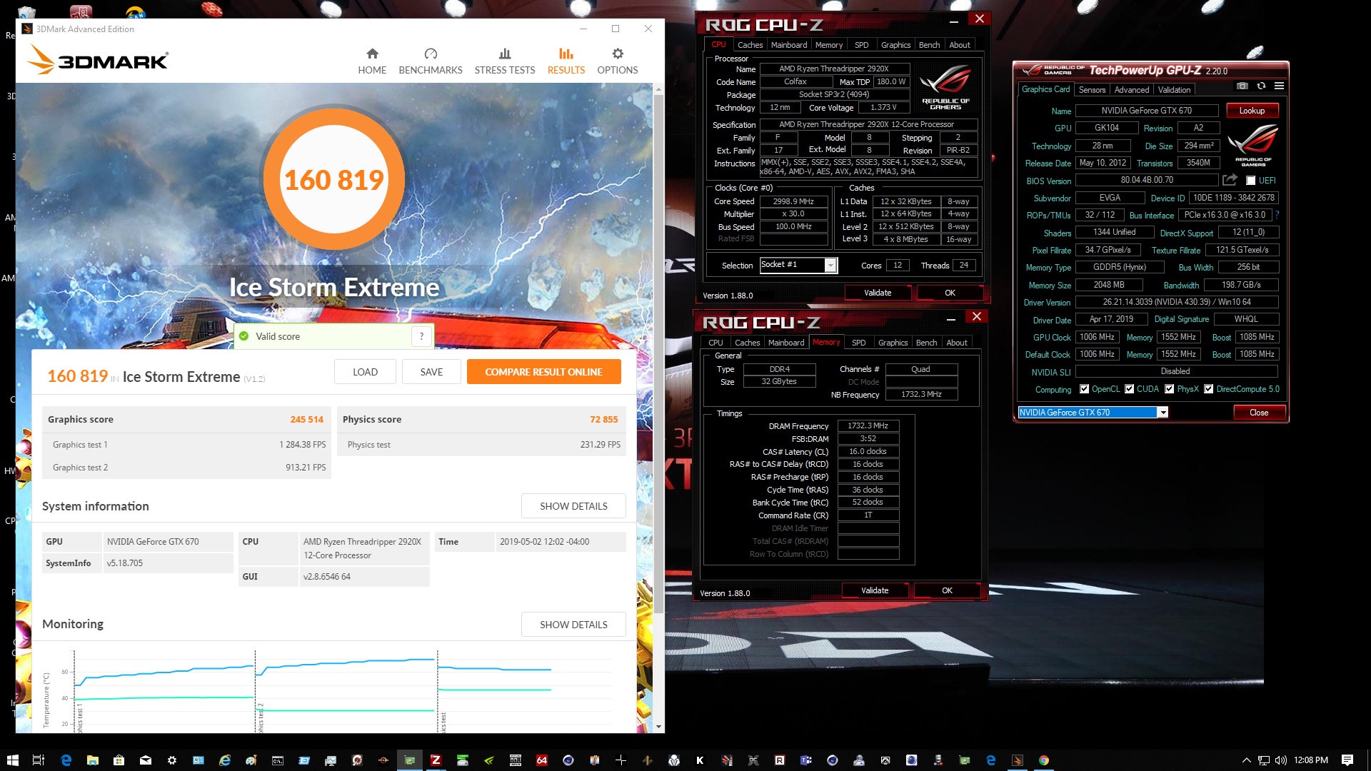The height and width of the screenshot is (771, 1371).
Task: Toggle the OpenCL checkbox in GPU-Z
Action: tap(1085, 389)
